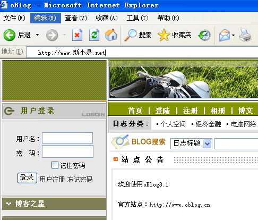Stop page loading with red X icon
This screenshot has width=258, height=220.
coord(77,35)
